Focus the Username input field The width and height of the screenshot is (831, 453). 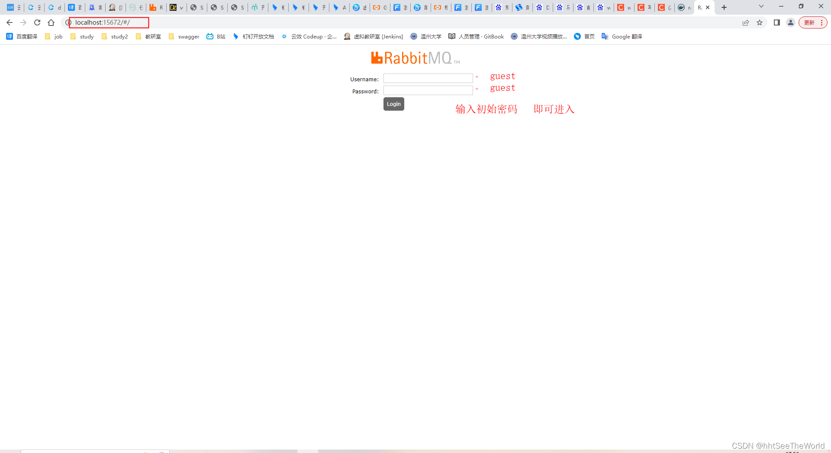click(x=428, y=78)
